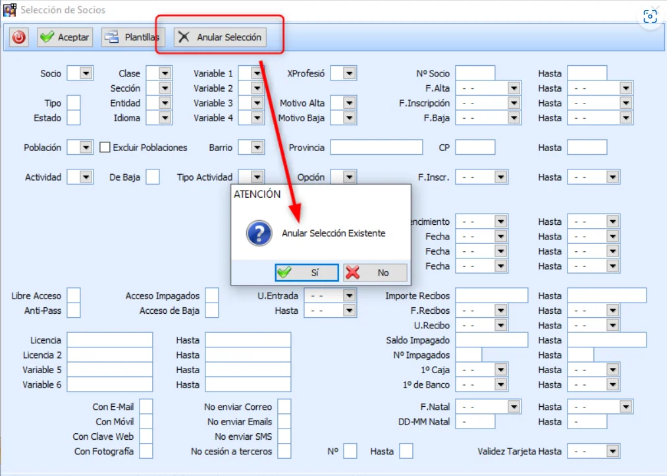
Task: Expand the Población dropdown arrow
Action: point(86,148)
